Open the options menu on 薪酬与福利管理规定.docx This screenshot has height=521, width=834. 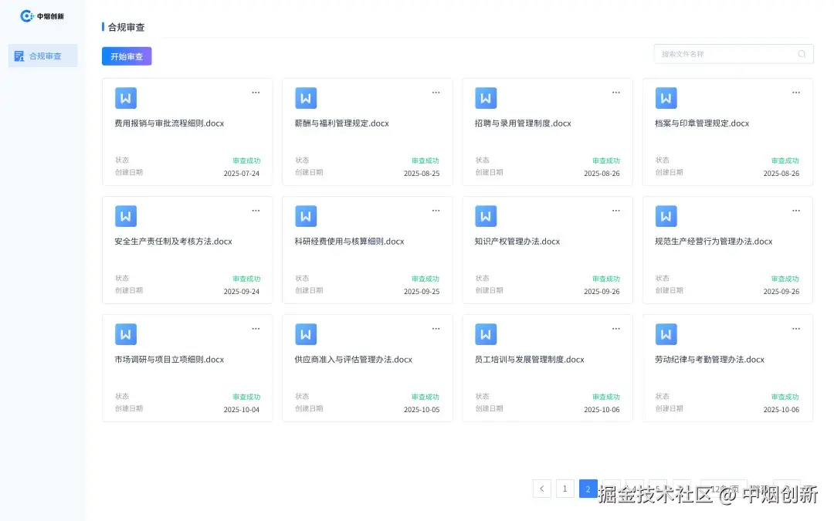coord(436,92)
